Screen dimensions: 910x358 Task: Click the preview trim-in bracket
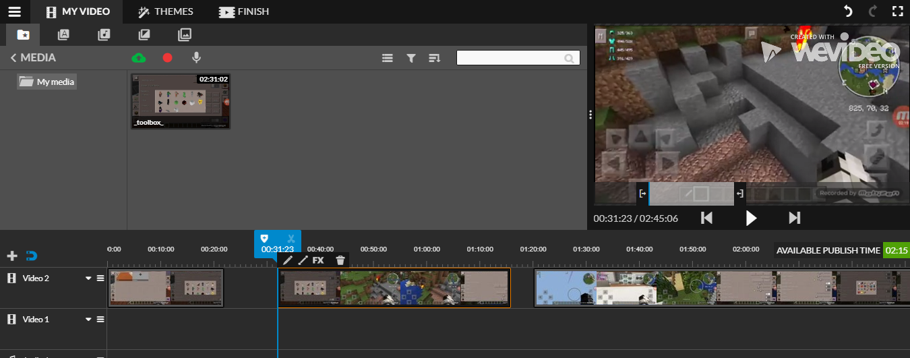pos(642,193)
